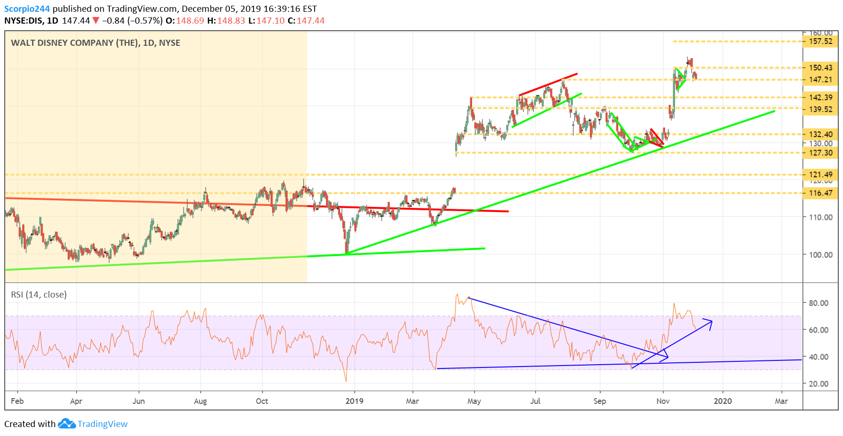
Task: Click the 40.00 RSI axis value
Action: pyautogui.click(x=818, y=357)
